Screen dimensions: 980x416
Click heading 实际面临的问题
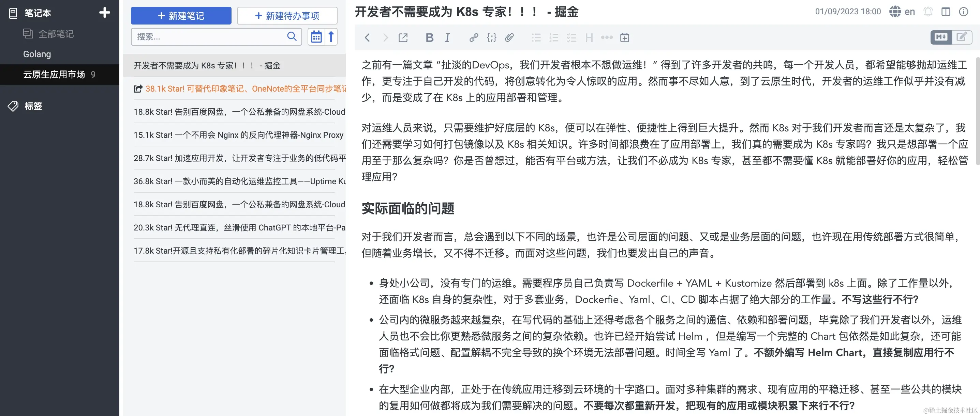[x=407, y=208]
